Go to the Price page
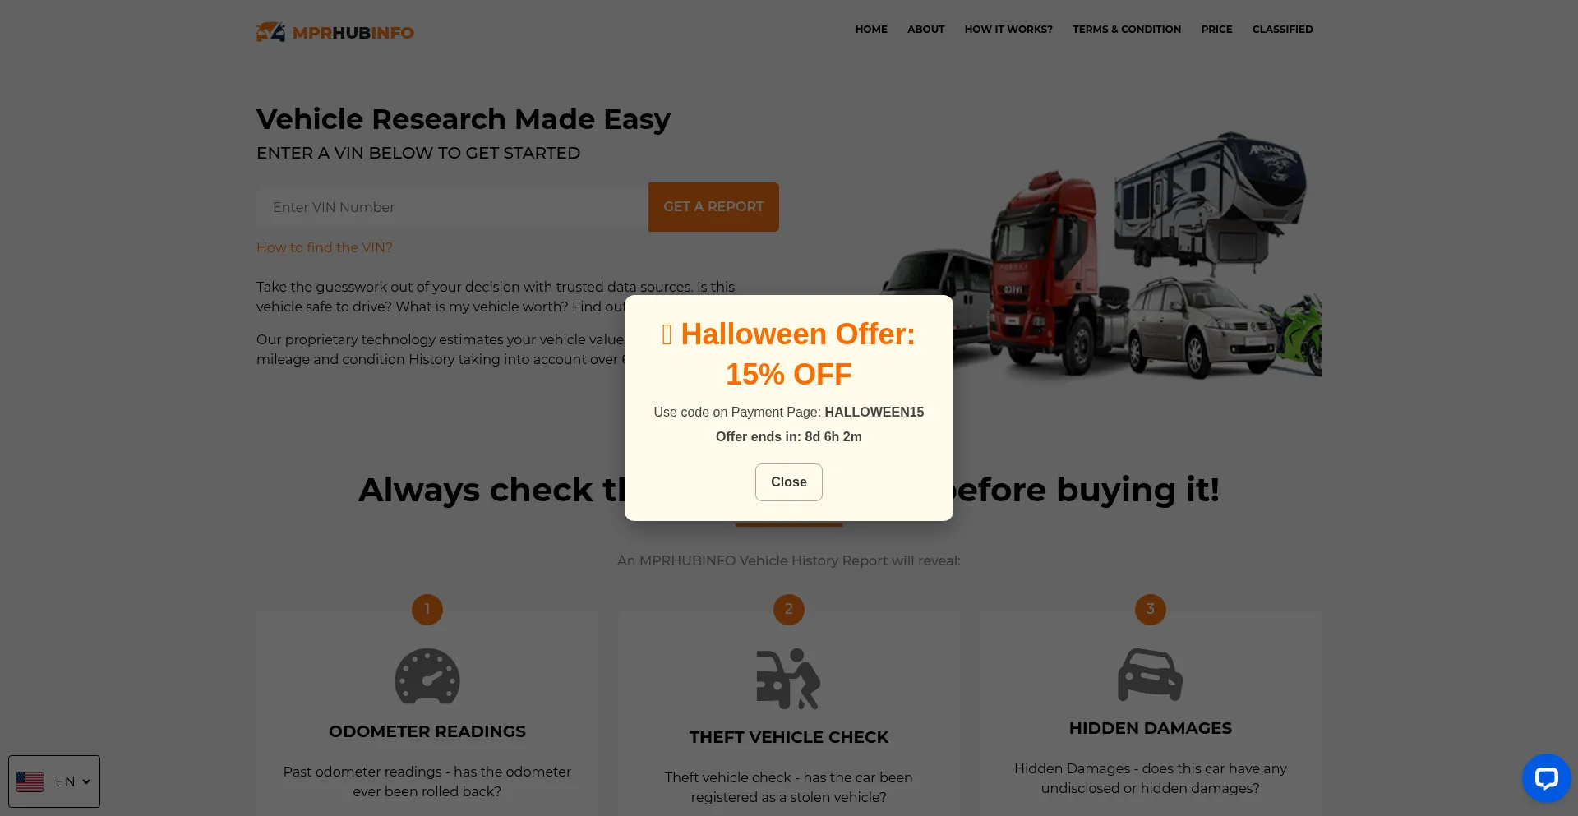Screen dimensions: 1578x816 pyautogui.click(x=1216, y=29)
